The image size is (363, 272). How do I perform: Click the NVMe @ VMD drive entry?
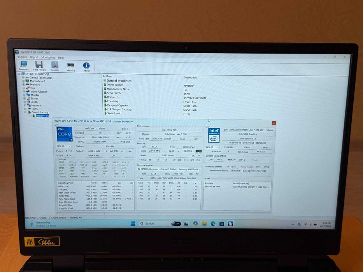pyautogui.click(x=212, y=187)
